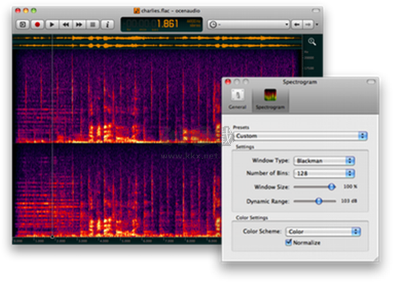The width and height of the screenshot is (393, 282).
Task: Click the Fast Forward button
Action: [79, 24]
